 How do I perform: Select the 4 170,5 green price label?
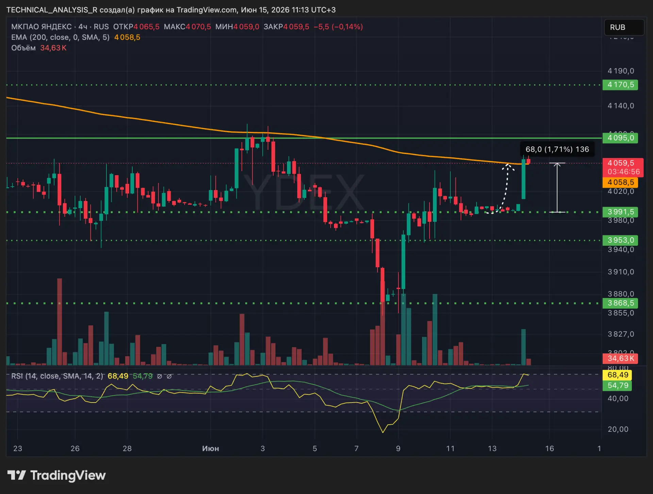[x=620, y=85]
